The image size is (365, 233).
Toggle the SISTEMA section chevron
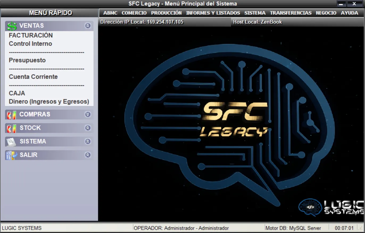(x=88, y=141)
